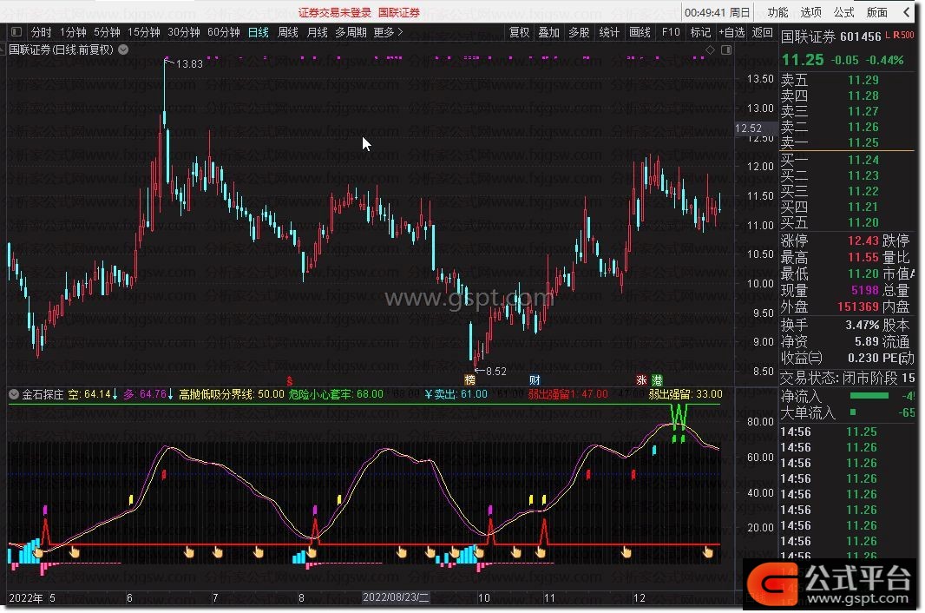Click the 涨 marker below the chart
Screen dimensions: 925x613
tap(642, 379)
